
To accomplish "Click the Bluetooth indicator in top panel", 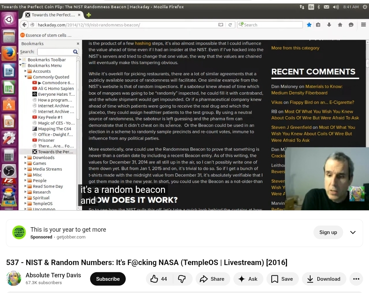I will 319,7.
